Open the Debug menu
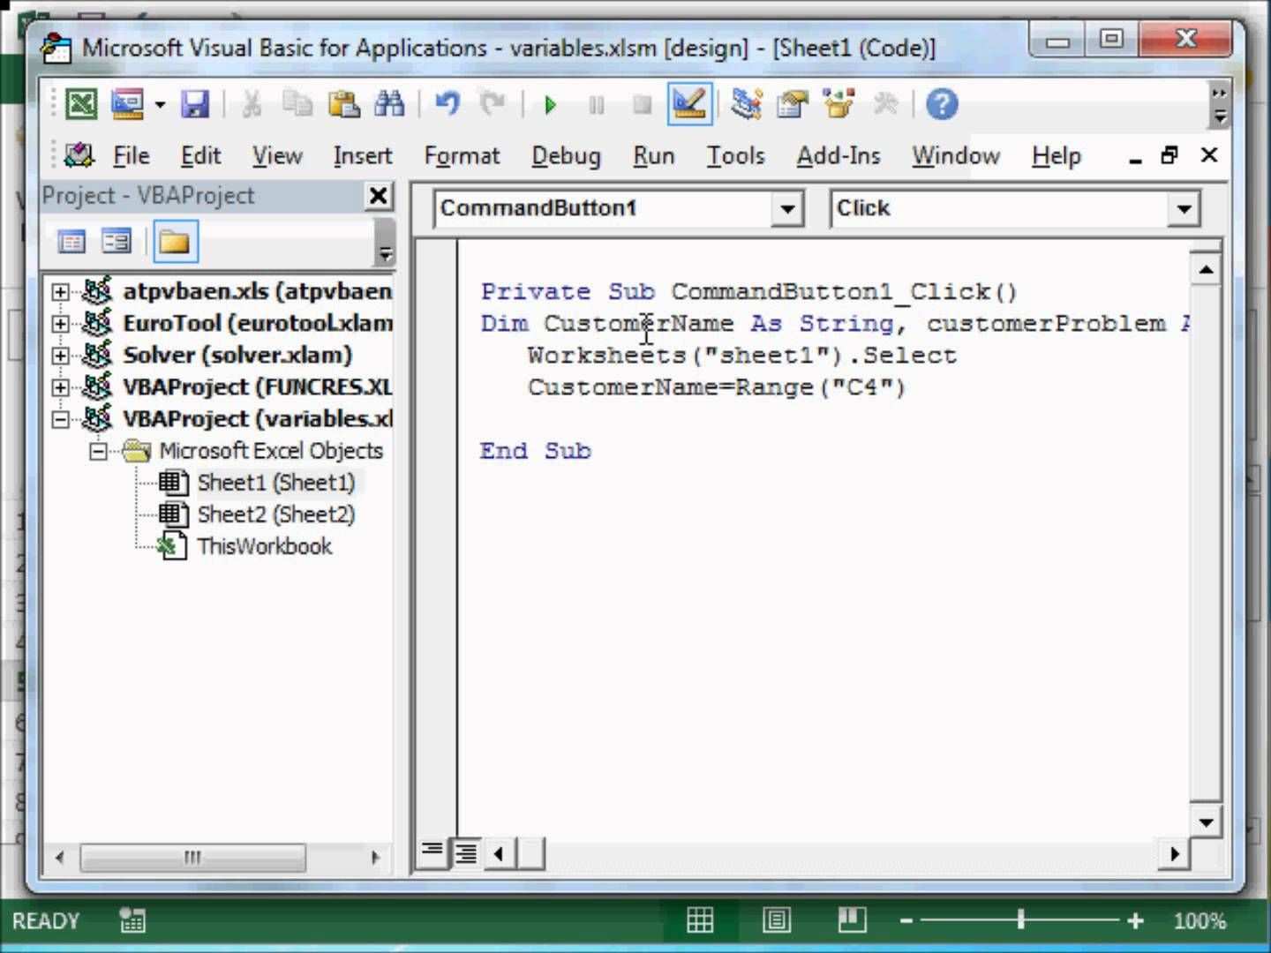The image size is (1271, 953). 565,156
